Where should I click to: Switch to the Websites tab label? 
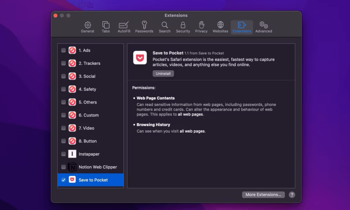coord(220,31)
